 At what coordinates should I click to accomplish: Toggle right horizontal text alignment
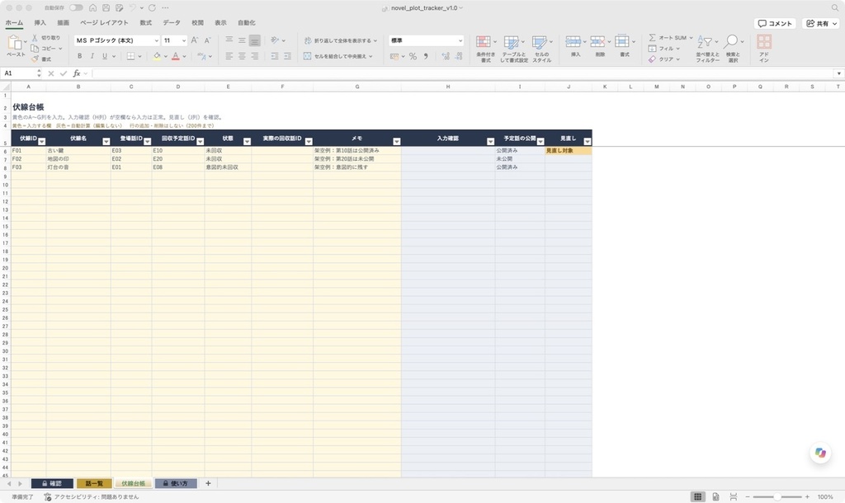pos(255,56)
